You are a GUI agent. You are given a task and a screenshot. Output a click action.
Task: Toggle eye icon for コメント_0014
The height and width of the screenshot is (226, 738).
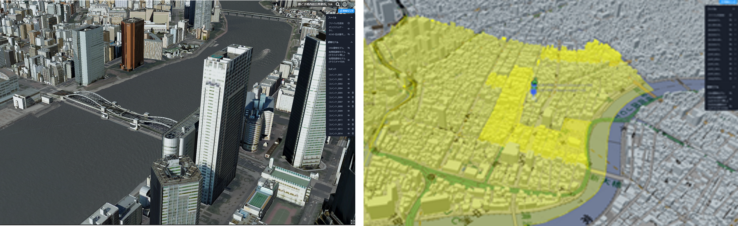click(x=349, y=133)
